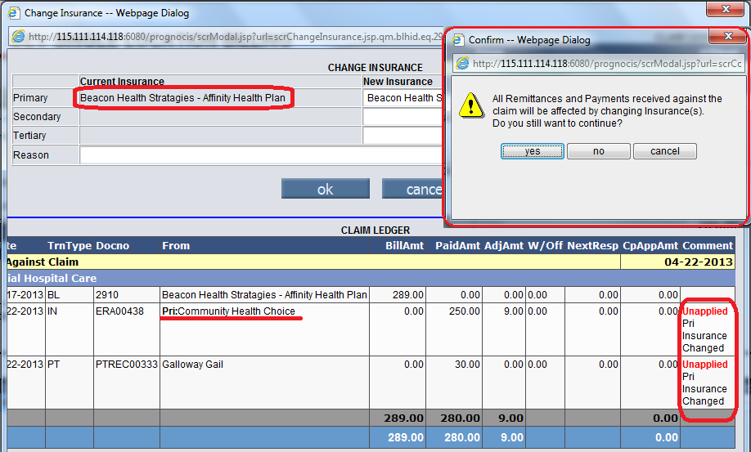This screenshot has width=751, height=452.
Task: Click the Internet Explorer icon in Confirm title bar
Action: [x=458, y=40]
